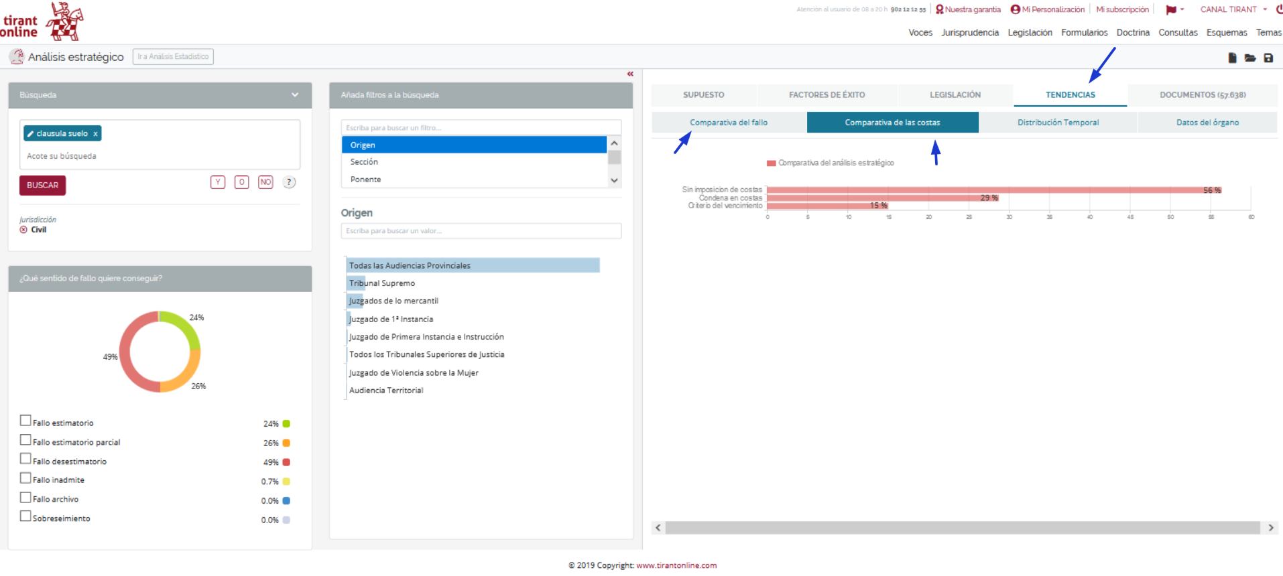The height and width of the screenshot is (576, 1283).
Task: Click the search help question mark
Action: click(289, 182)
